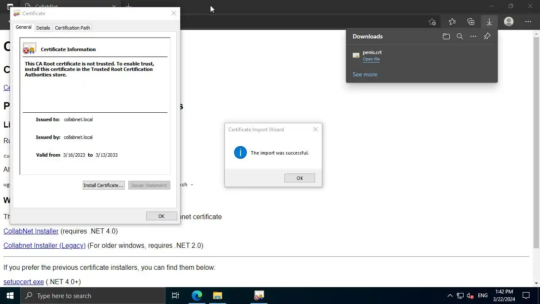Open Downloads folder icon in Downloads panel
Viewport: 540px width, 304px height.
pos(446,36)
